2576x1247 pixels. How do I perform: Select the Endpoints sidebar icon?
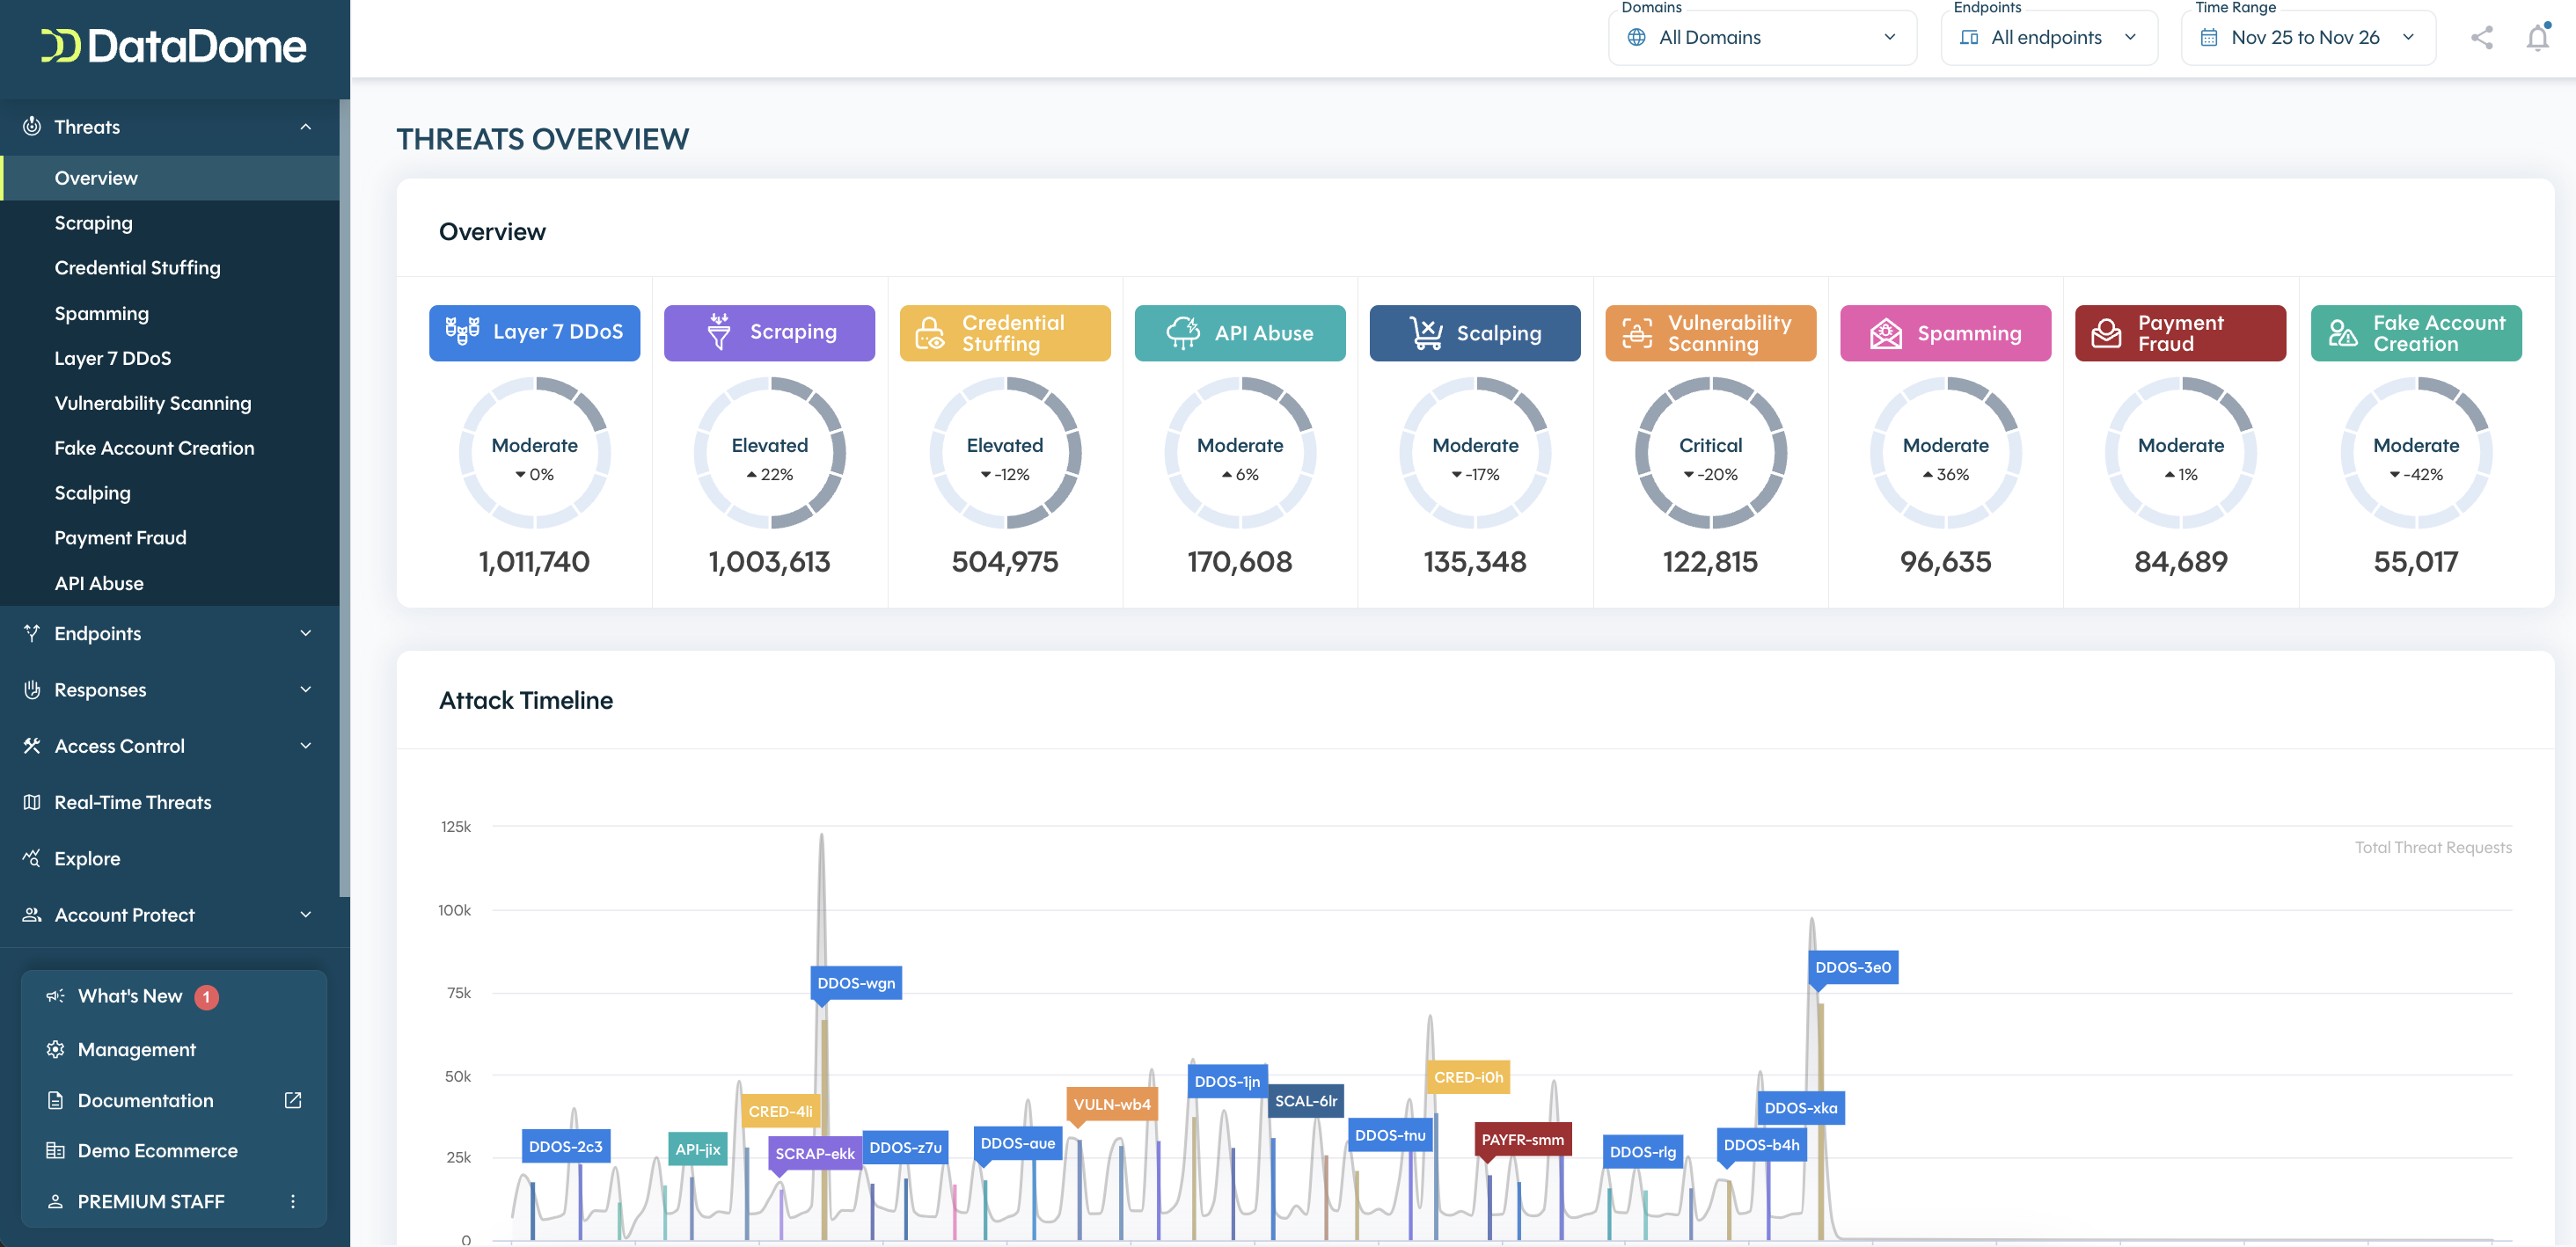coord(31,632)
